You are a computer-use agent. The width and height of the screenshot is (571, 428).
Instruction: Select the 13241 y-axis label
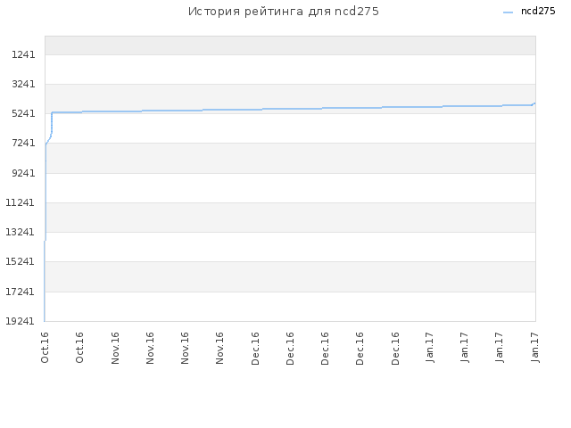tap(20, 232)
